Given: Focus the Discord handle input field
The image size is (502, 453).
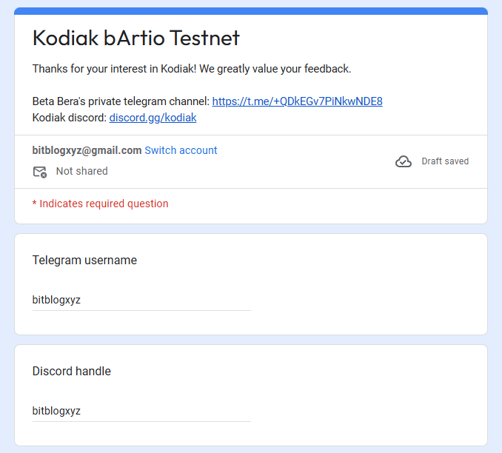Looking at the screenshot, I should click(141, 411).
